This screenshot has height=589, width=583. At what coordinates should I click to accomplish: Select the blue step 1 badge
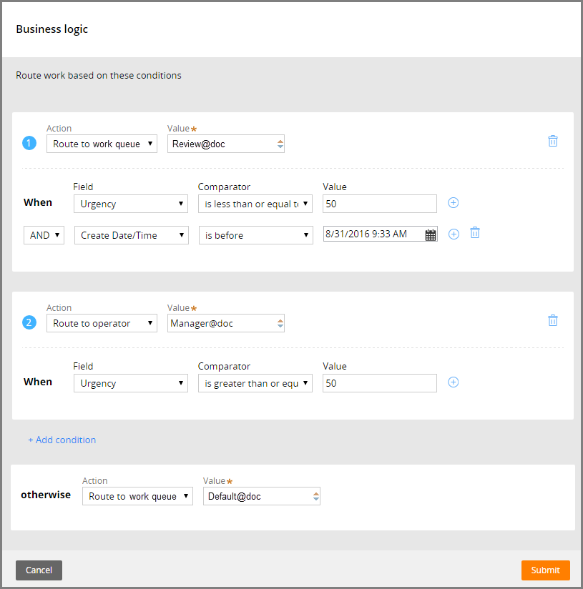[x=29, y=143]
